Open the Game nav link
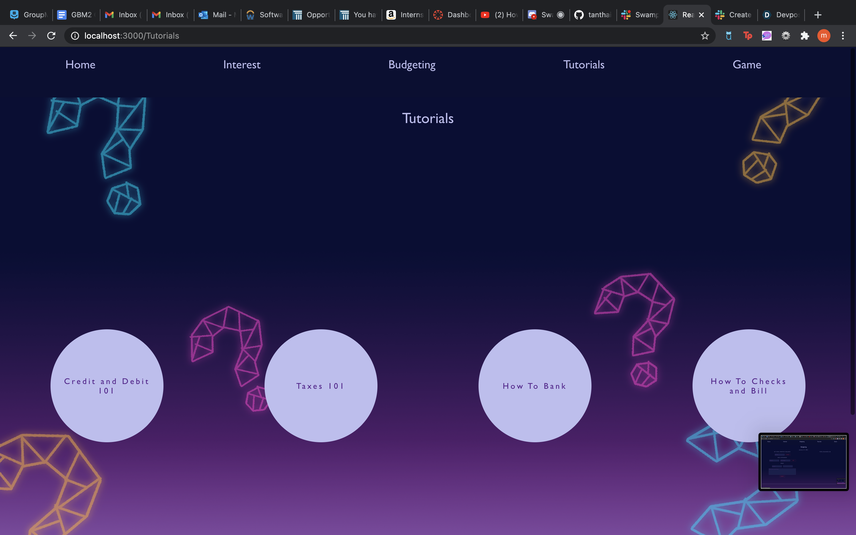The width and height of the screenshot is (856, 535). click(747, 65)
